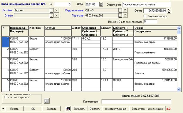The width and height of the screenshot is (183, 113).
Task: Click the Номер МО для всех проводок field
Action: pyautogui.click(x=150, y=21)
